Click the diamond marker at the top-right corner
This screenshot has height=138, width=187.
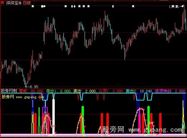(183, 6)
